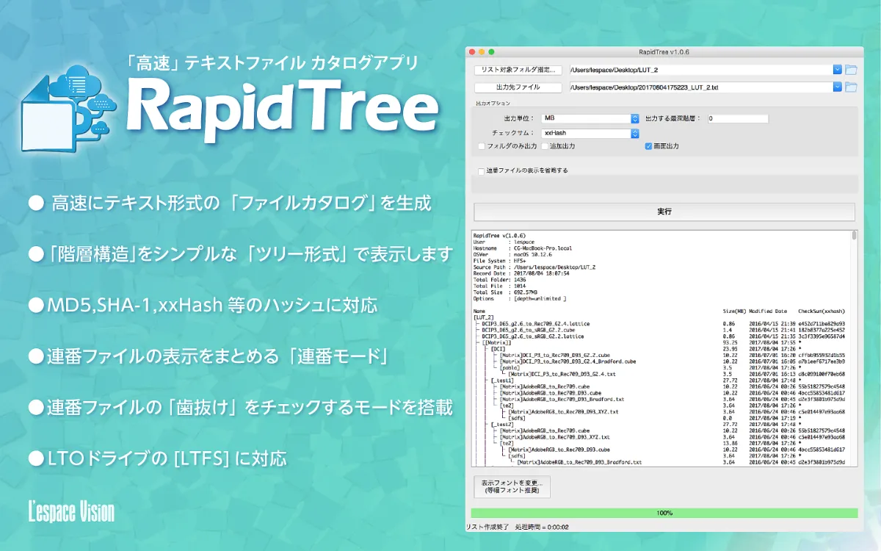Viewport: 881px width, 551px height.
Task: Click the [LUT_2] root folder row
Action: pyautogui.click(x=485, y=317)
